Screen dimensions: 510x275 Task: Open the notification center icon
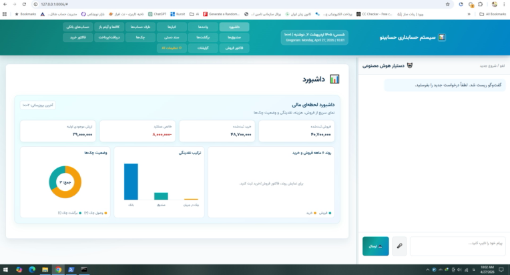point(501,270)
